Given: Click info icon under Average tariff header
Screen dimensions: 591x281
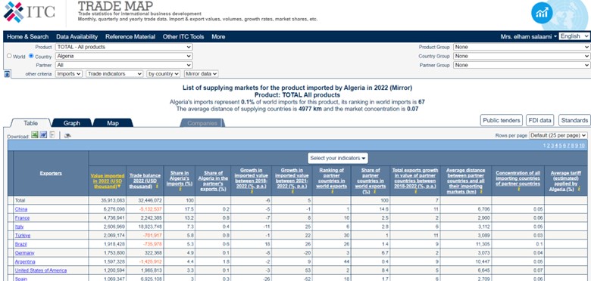Looking at the screenshot, I should (x=579, y=190).
